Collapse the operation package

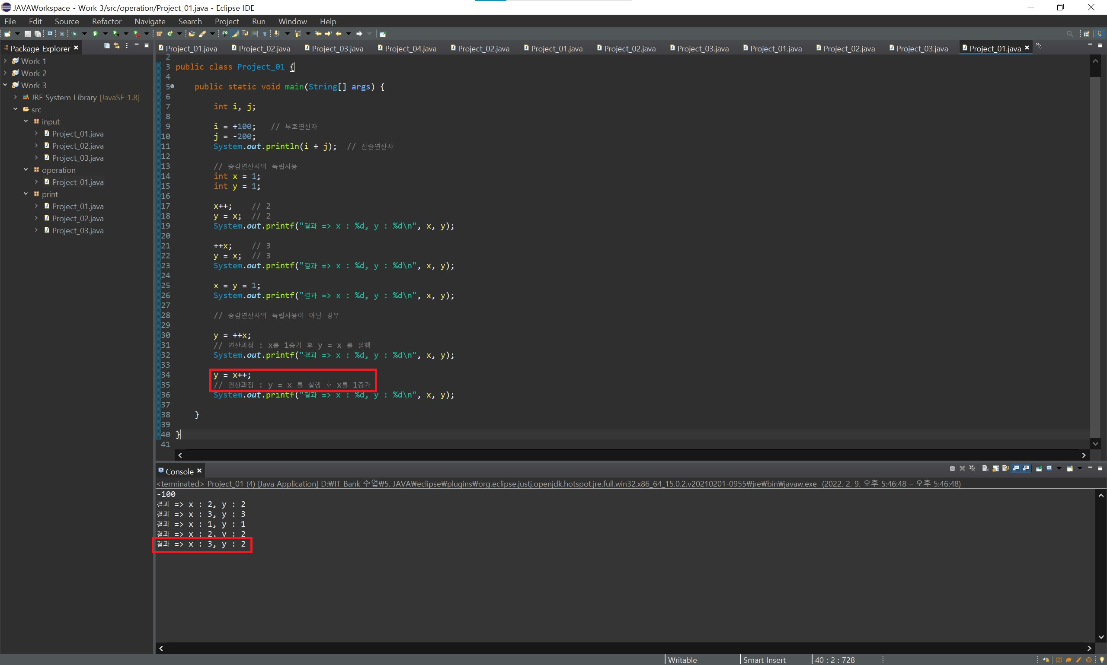coord(26,170)
